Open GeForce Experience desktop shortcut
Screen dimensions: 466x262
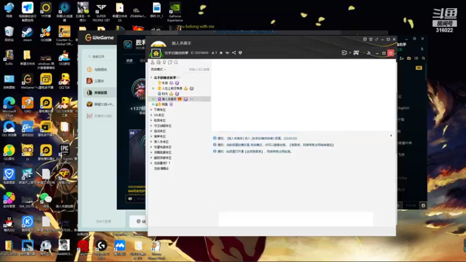click(x=175, y=12)
